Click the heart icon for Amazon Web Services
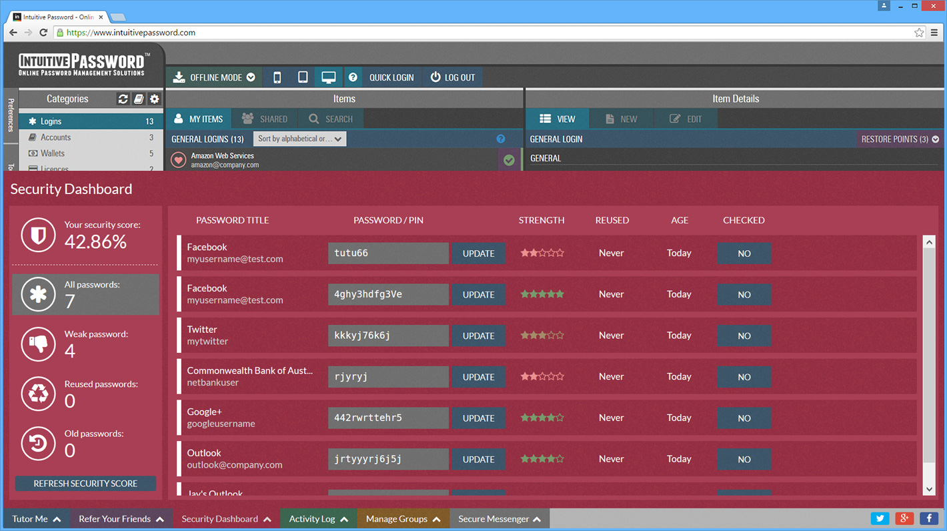 pyautogui.click(x=178, y=160)
